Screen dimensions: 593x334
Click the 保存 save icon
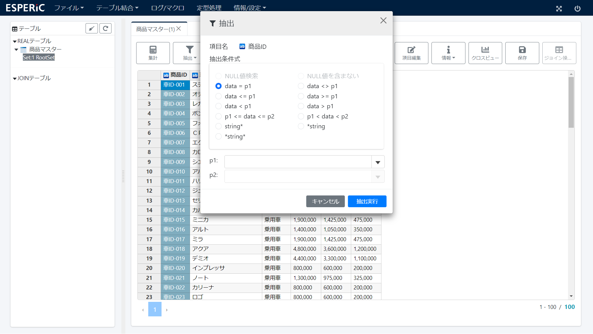coord(522,50)
